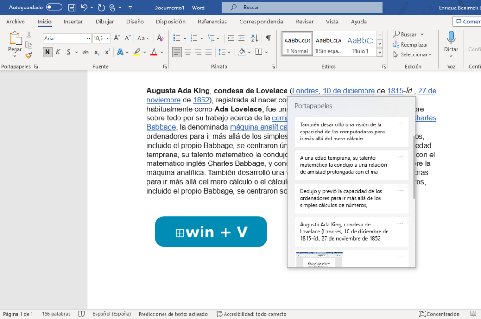Switch to Concentración focus mode
The height and width of the screenshot is (319, 481).
(x=439, y=314)
